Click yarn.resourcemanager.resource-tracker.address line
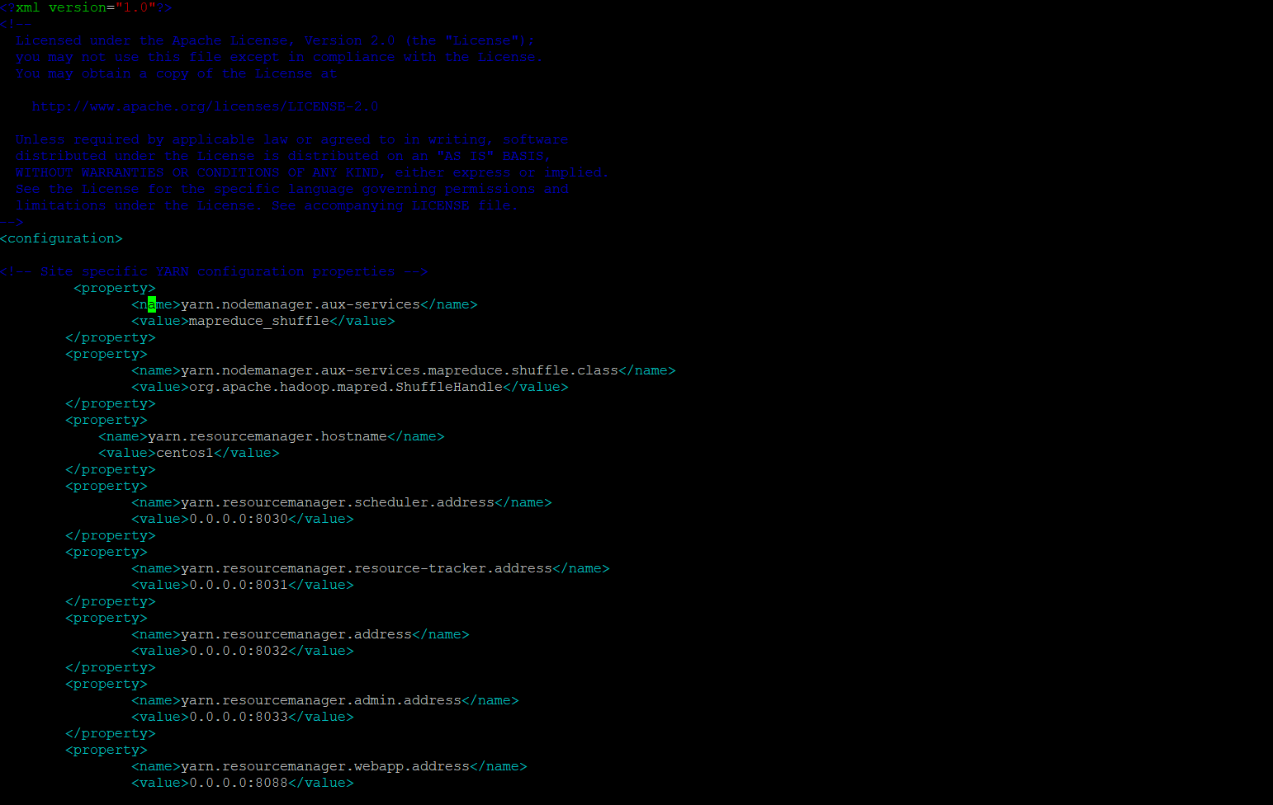The height and width of the screenshot is (805, 1273). pyautogui.click(x=371, y=568)
